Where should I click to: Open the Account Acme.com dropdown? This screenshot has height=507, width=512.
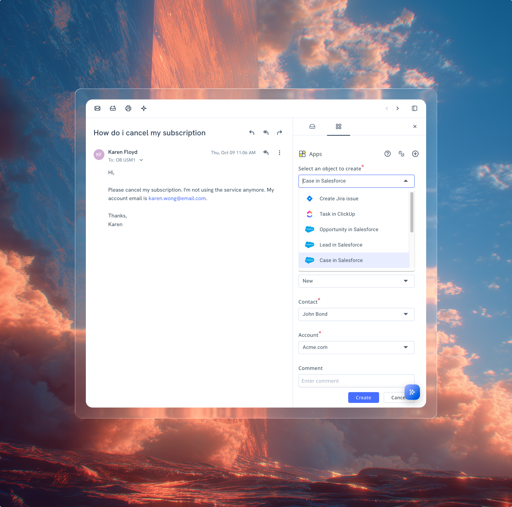pyautogui.click(x=356, y=347)
